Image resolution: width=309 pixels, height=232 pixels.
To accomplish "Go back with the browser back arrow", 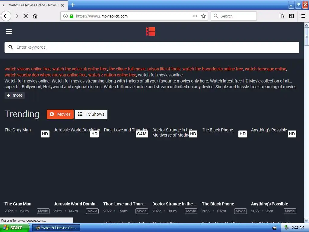I will [x=6, y=16].
